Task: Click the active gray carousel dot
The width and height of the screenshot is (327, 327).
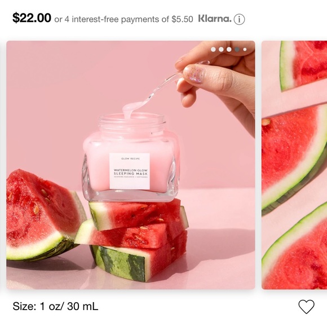Action: (x=237, y=50)
